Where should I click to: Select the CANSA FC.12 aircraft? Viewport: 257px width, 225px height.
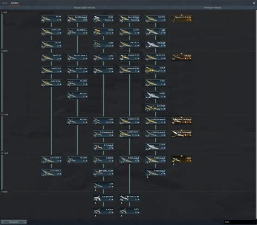pos(130,57)
